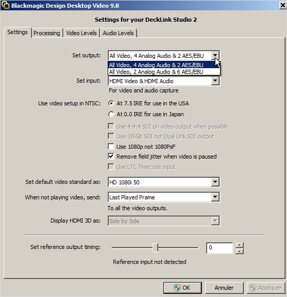This screenshot has height=297, width=287.
Task: Close the Desktop Video settings window
Action: (283, 5)
